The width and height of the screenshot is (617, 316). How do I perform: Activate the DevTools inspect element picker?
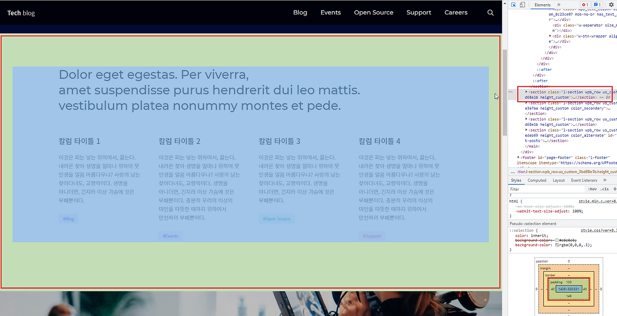point(514,5)
